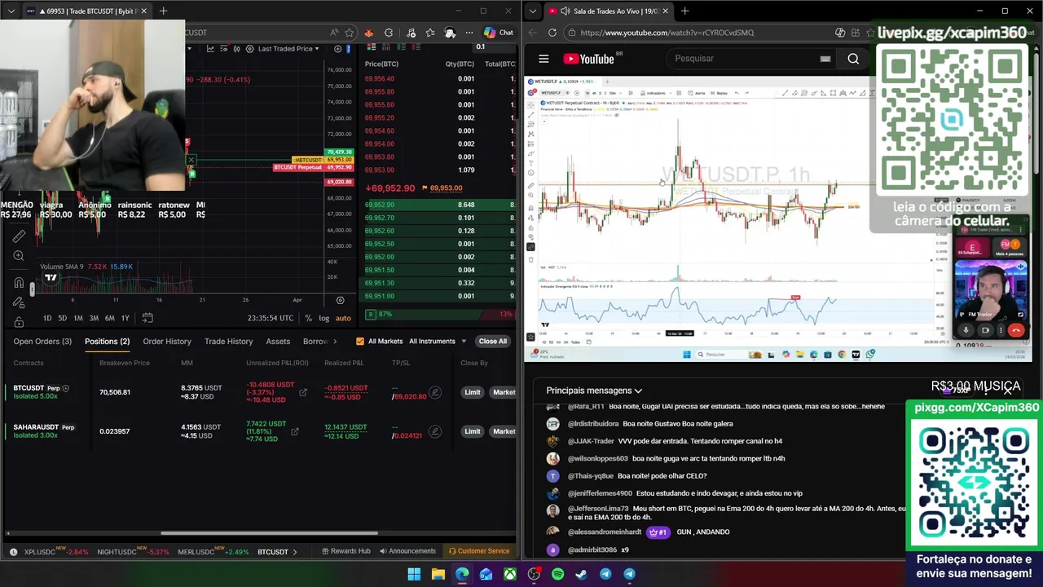Mute the YouTube tab audio
1043x587 pixels.
point(566,11)
